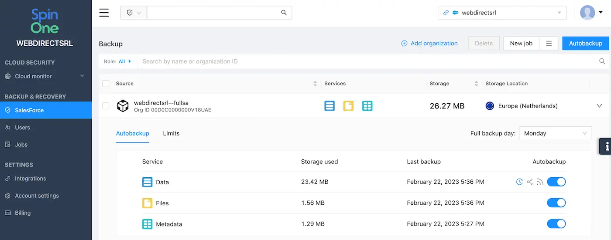Screen dimensions: 611x240
Task: Open the Role All filter
Action: pos(117,61)
